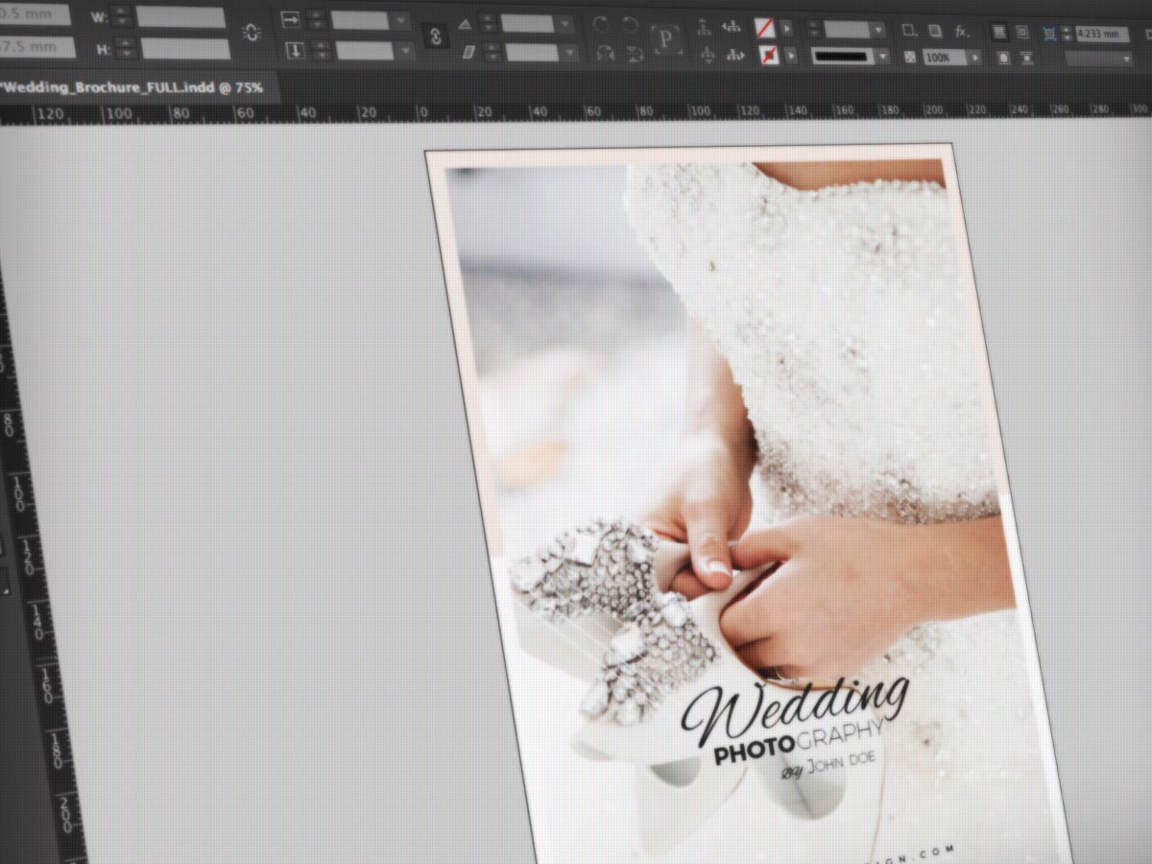Click the Scale X Percentage stepper
Image resolution: width=1152 pixels, height=864 pixels.
click(318, 20)
